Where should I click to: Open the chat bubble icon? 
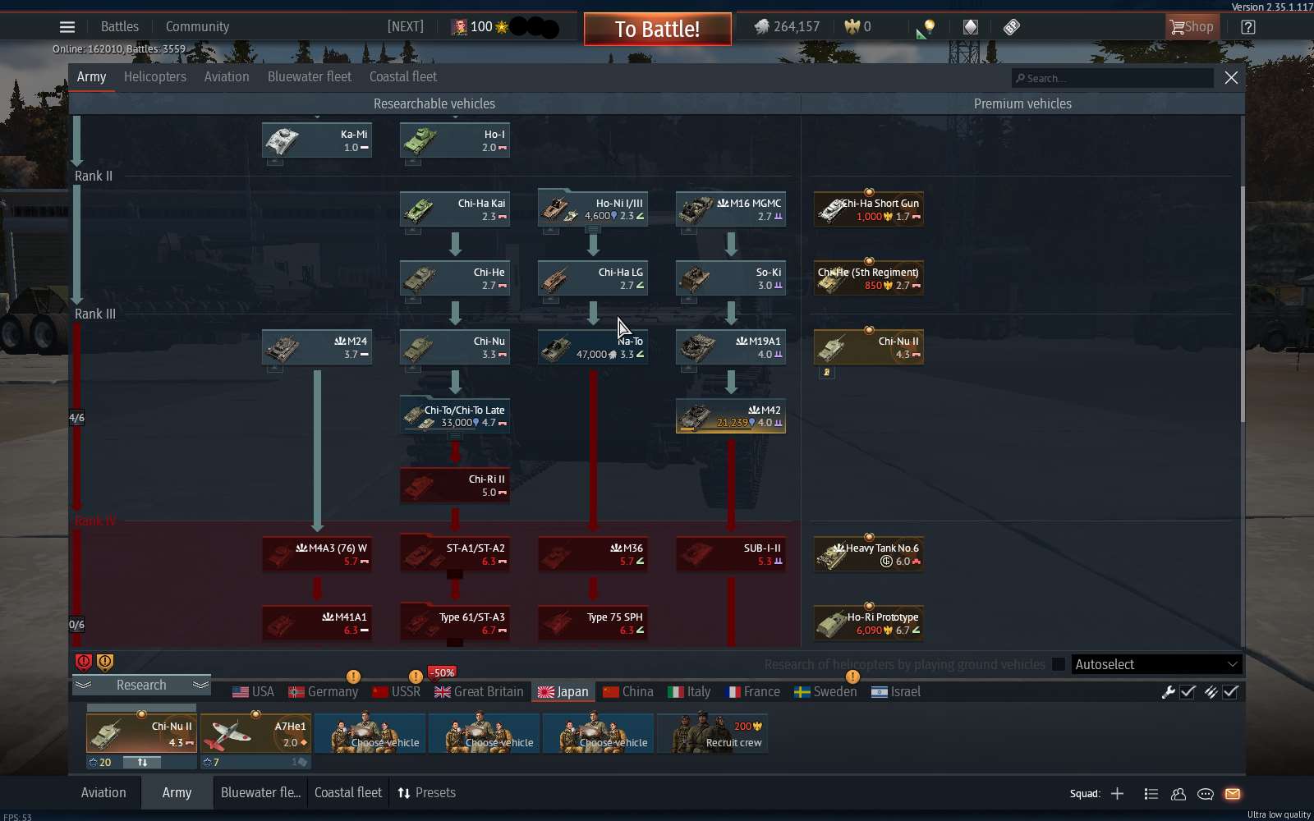pos(1206,794)
